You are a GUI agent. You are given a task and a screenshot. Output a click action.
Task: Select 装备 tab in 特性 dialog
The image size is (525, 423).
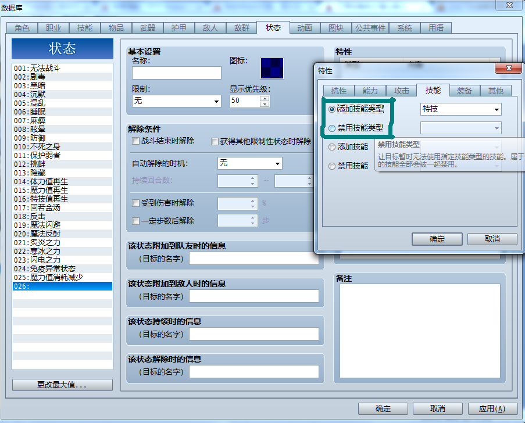[x=464, y=91]
